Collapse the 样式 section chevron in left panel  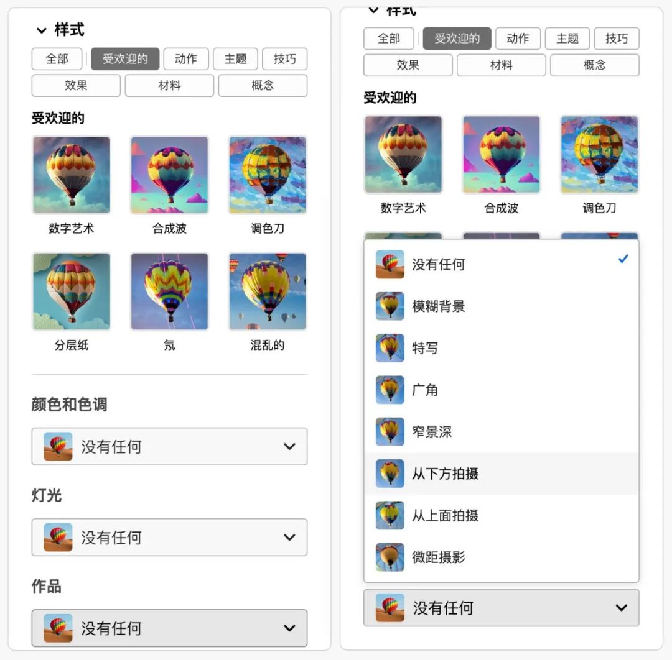(42, 30)
